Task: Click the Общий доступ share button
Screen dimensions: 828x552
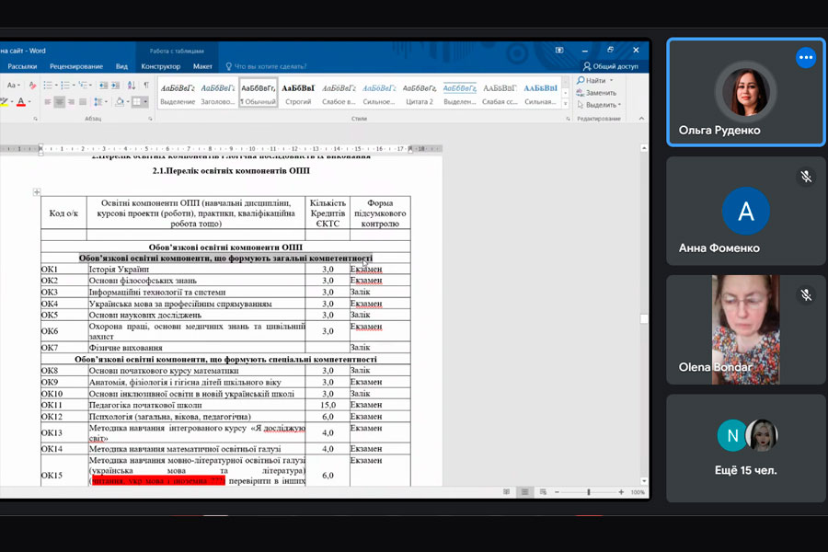Action: (x=611, y=66)
